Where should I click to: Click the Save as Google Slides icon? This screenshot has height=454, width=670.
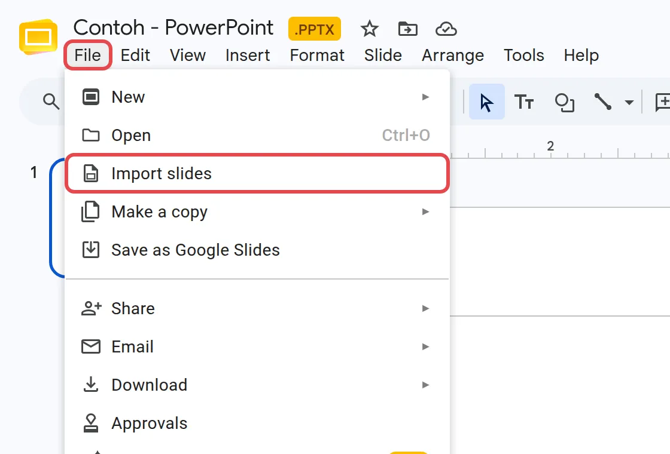coord(90,250)
